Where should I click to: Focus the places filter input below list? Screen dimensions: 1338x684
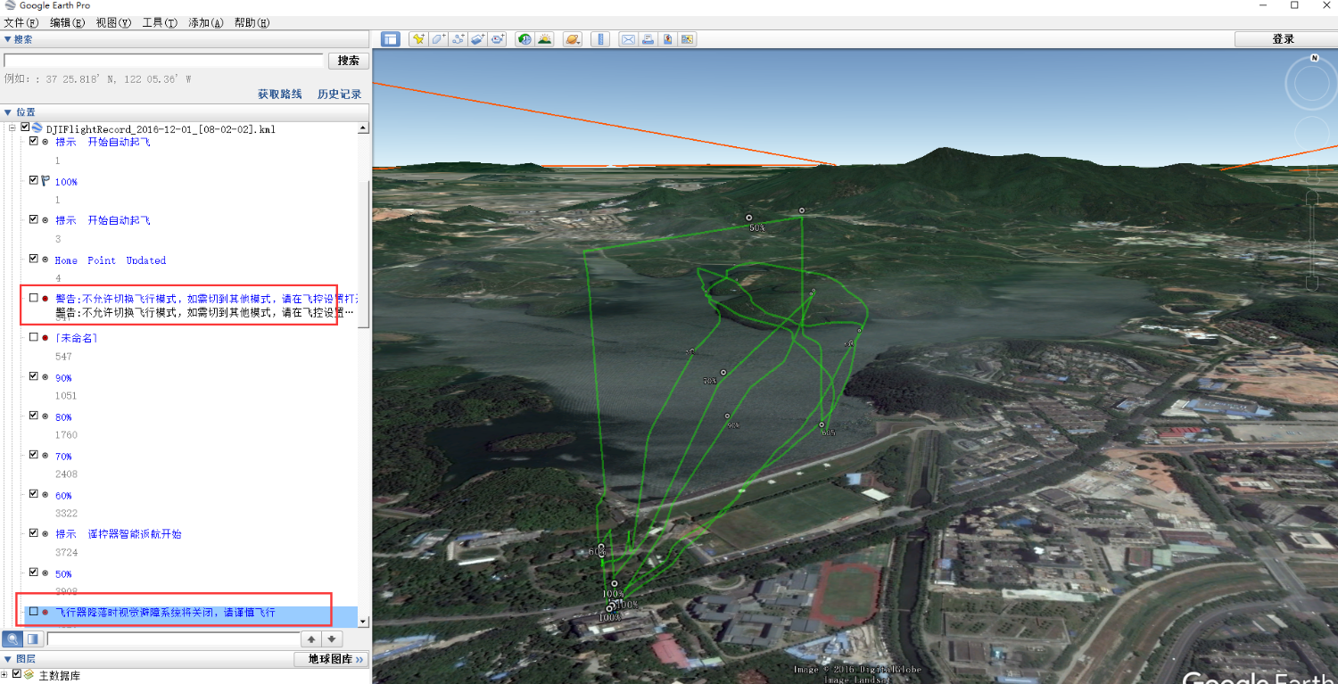tap(173, 639)
